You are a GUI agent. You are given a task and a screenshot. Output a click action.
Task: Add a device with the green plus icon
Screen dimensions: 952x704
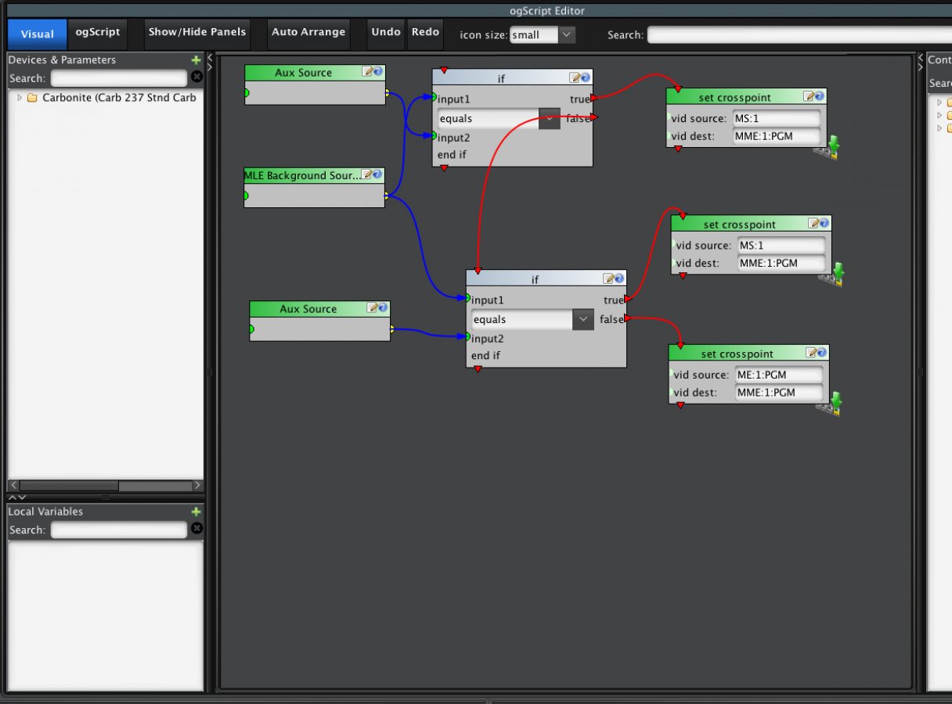[x=196, y=60]
